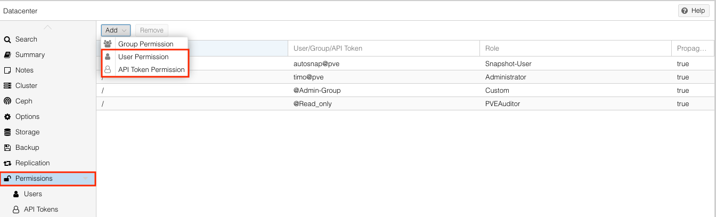Collapse sidebar using top chevron arrow

pyautogui.click(x=48, y=27)
